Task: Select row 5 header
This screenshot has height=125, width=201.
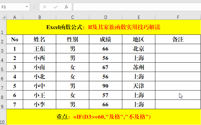Action: pyautogui.click(x=3, y=67)
